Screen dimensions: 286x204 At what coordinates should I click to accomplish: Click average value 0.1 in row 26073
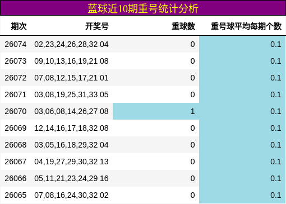pyautogui.click(x=276, y=61)
